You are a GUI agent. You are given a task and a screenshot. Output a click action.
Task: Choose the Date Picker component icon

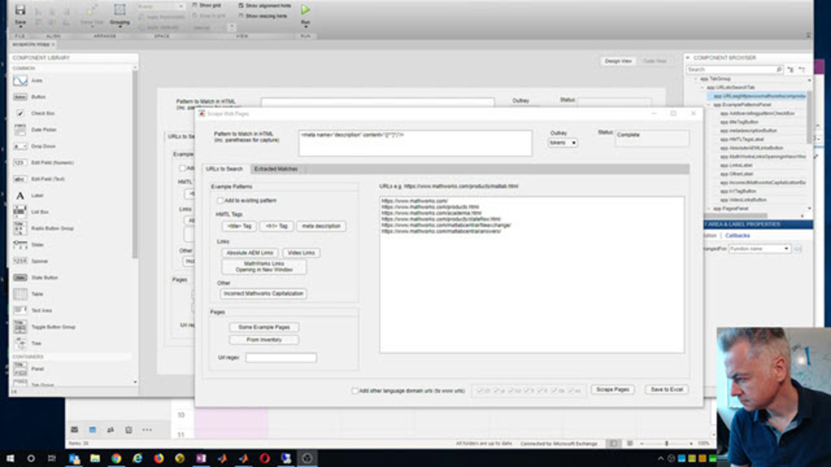(x=20, y=130)
